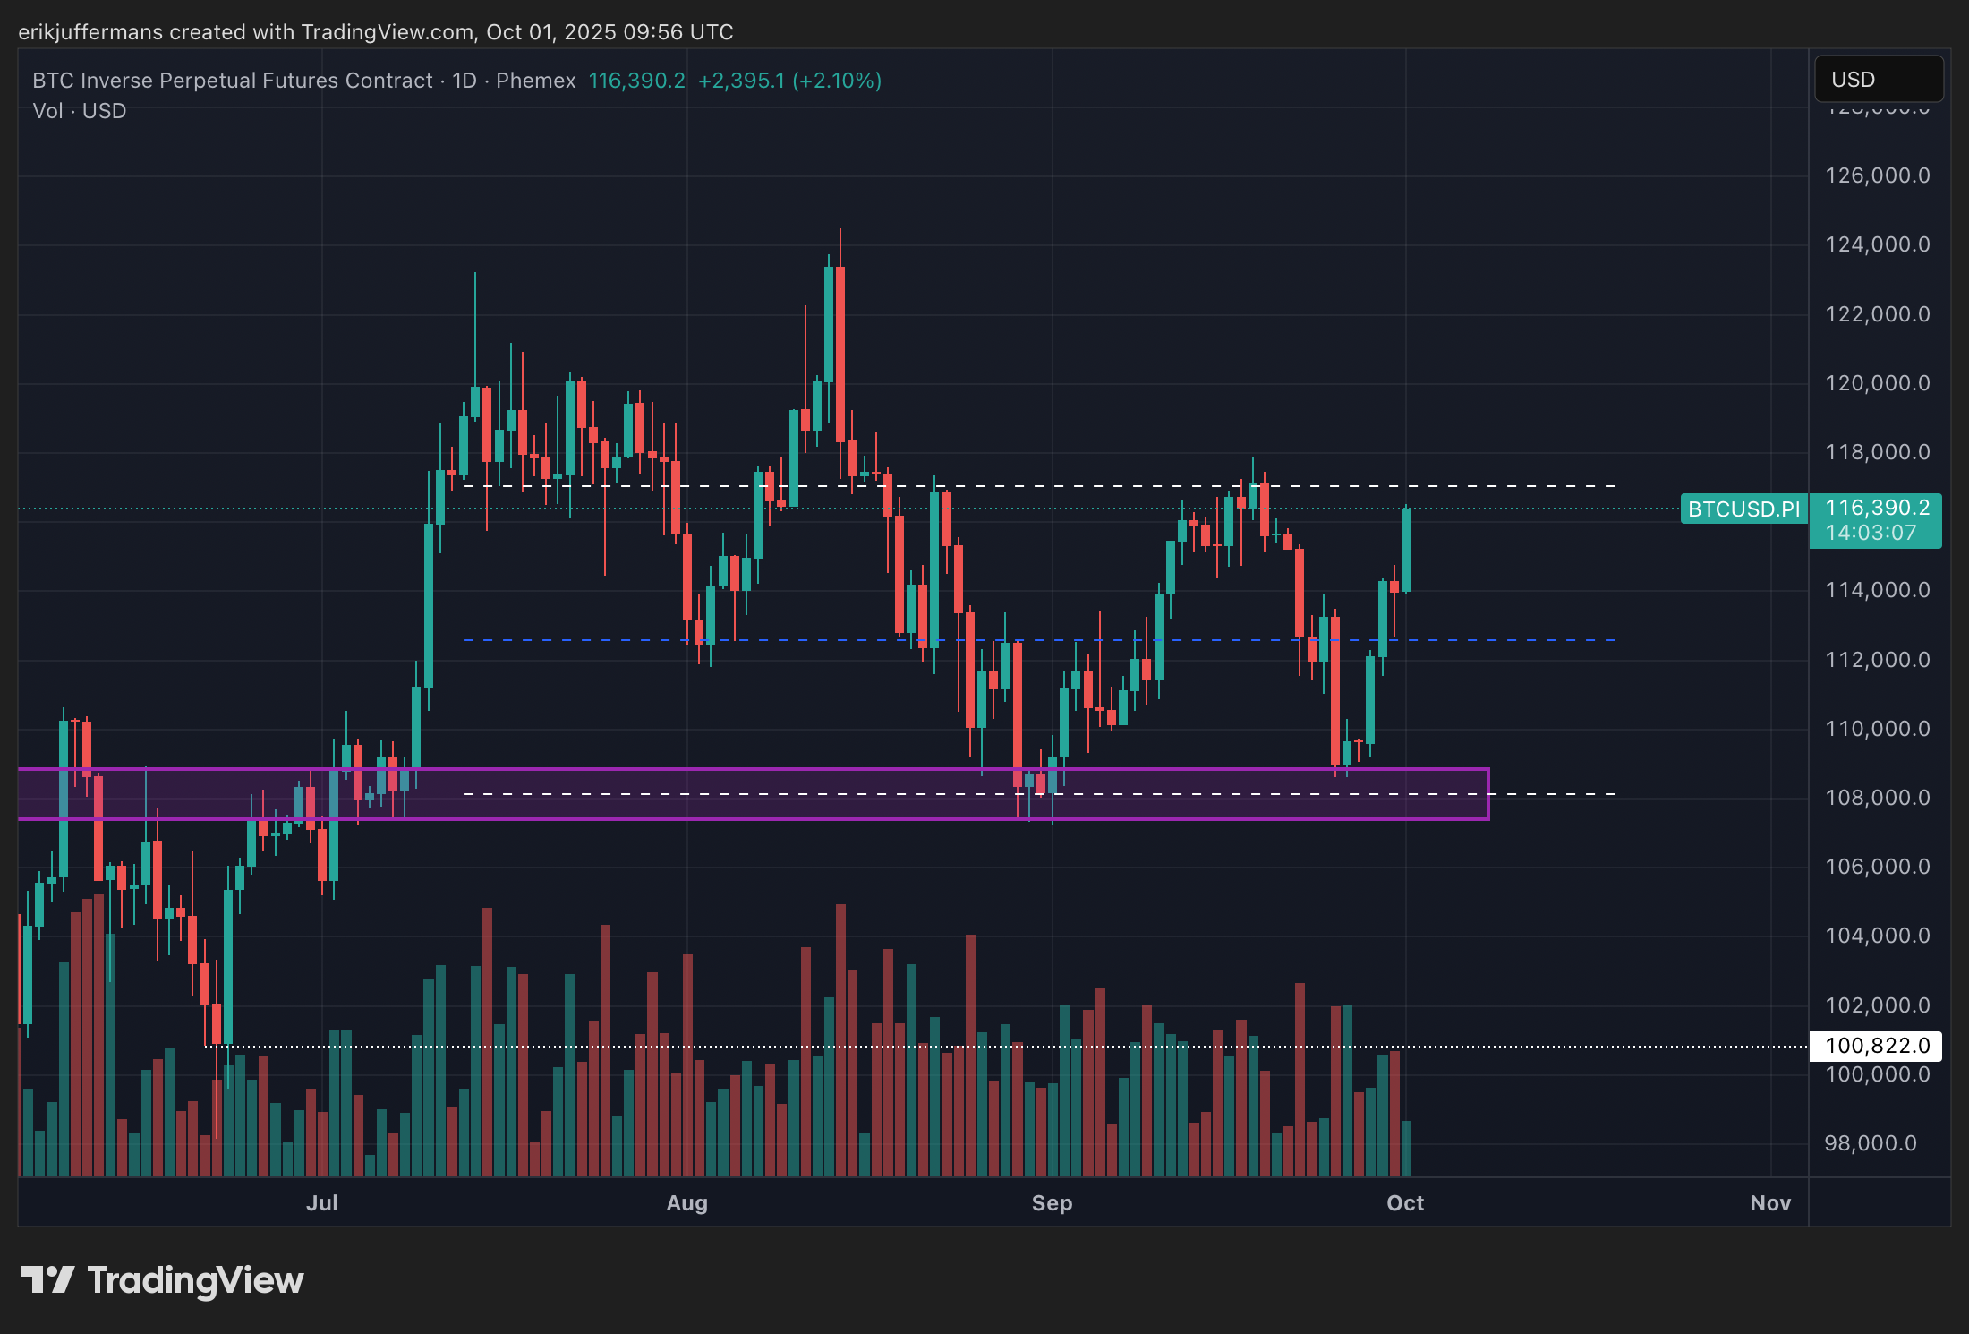The image size is (1969, 1334).
Task: Open the USD currency selector box
Action: coord(1878,80)
